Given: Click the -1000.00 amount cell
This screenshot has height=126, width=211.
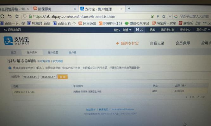Looking at the screenshot, I should (179, 91).
